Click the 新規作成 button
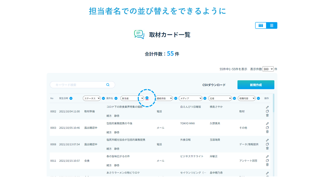Image resolution: width=324 pixels, height=182 pixels. pos(256,85)
